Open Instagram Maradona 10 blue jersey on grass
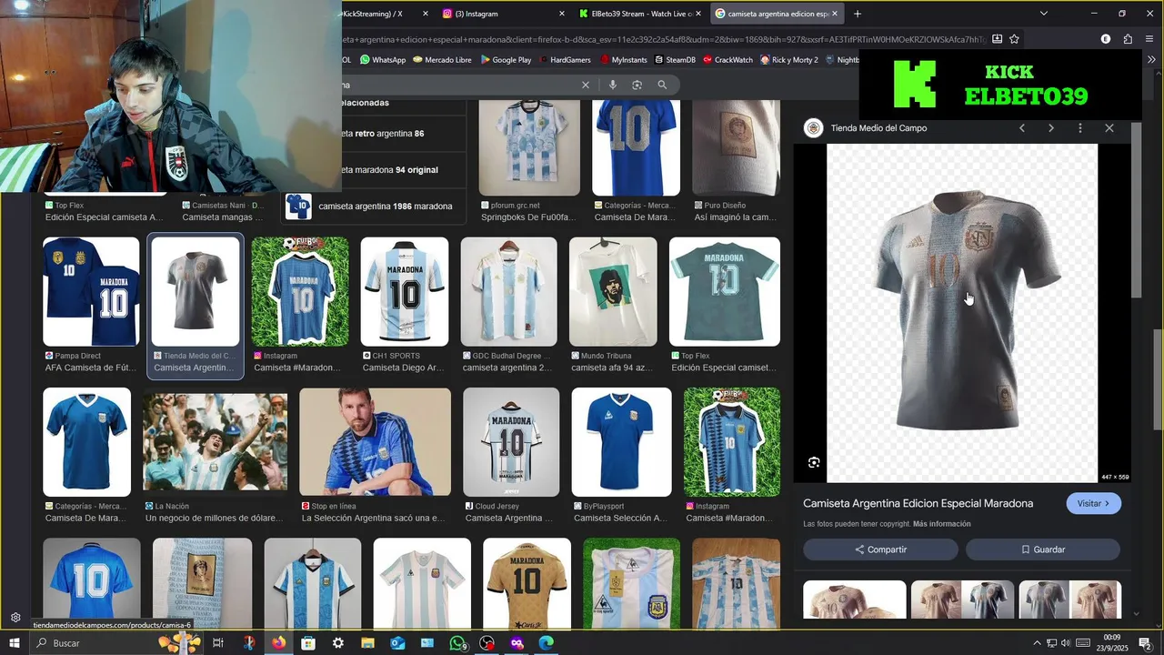The width and height of the screenshot is (1164, 655). coord(300,292)
